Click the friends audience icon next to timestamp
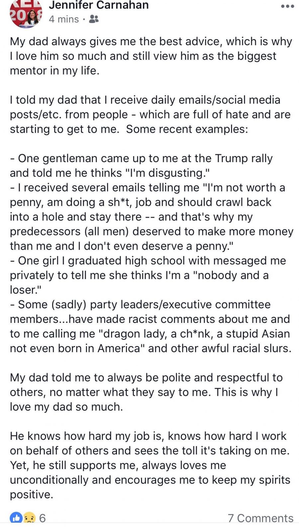 [94, 19]
